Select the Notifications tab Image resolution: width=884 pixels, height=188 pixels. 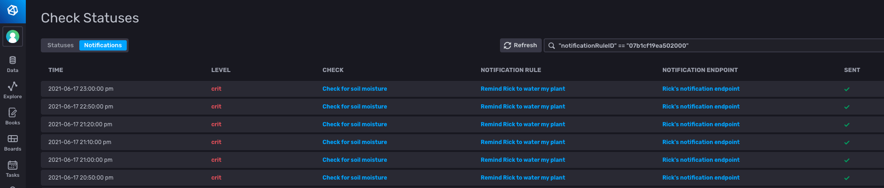point(103,45)
